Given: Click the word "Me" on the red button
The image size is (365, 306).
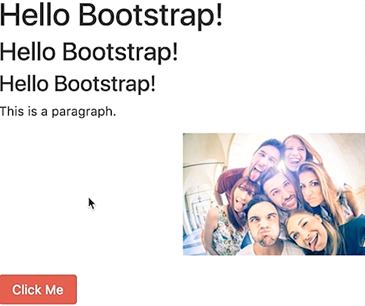Looking at the screenshot, I should [54, 290].
